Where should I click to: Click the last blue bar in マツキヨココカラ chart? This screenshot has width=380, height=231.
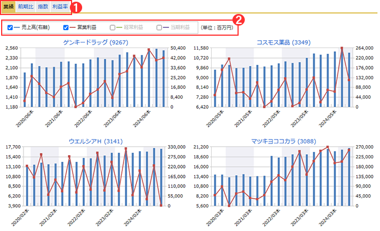[349, 177]
